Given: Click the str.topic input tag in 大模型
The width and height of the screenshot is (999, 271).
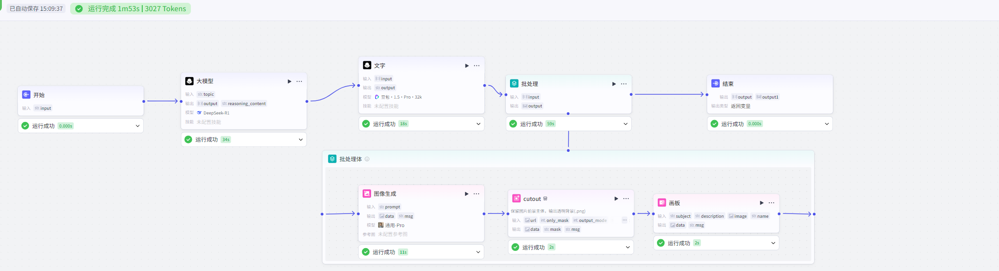Looking at the screenshot, I should [205, 94].
